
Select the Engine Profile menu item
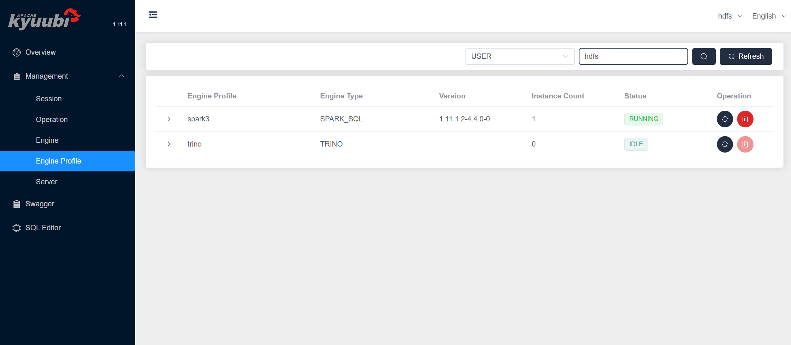(x=67, y=161)
